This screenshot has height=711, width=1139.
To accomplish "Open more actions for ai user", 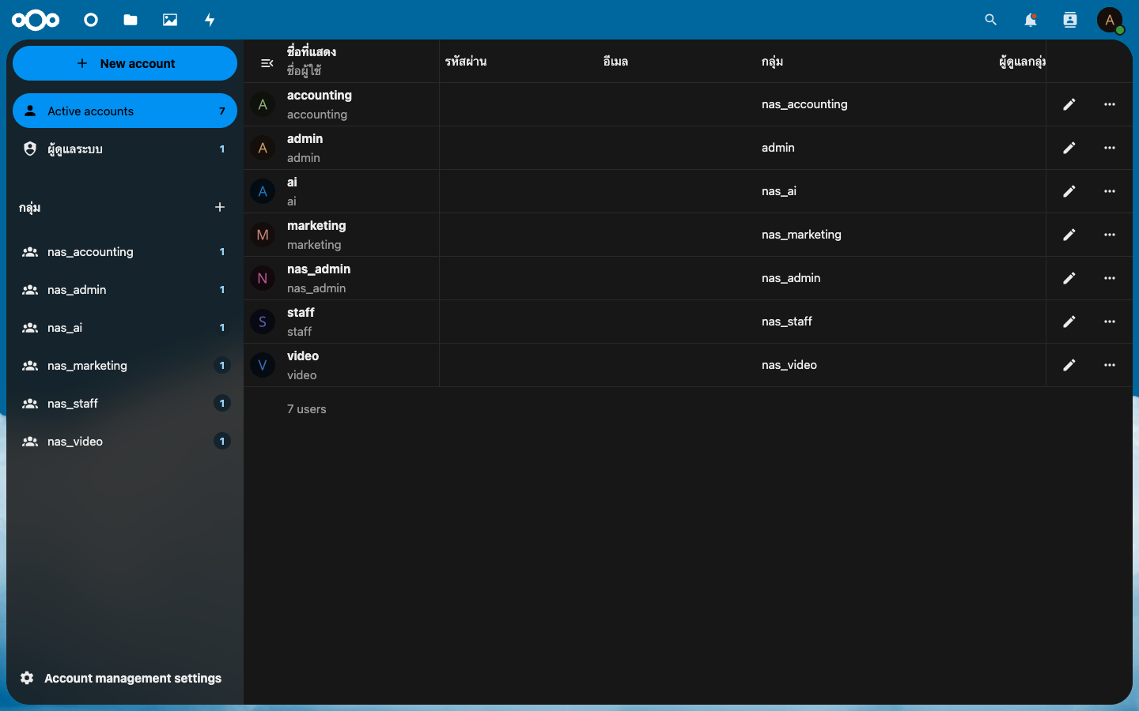I will click(x=1110, y=191).
